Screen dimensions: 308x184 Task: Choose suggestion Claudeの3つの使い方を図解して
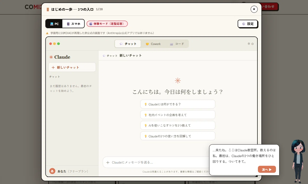[178, 136]
